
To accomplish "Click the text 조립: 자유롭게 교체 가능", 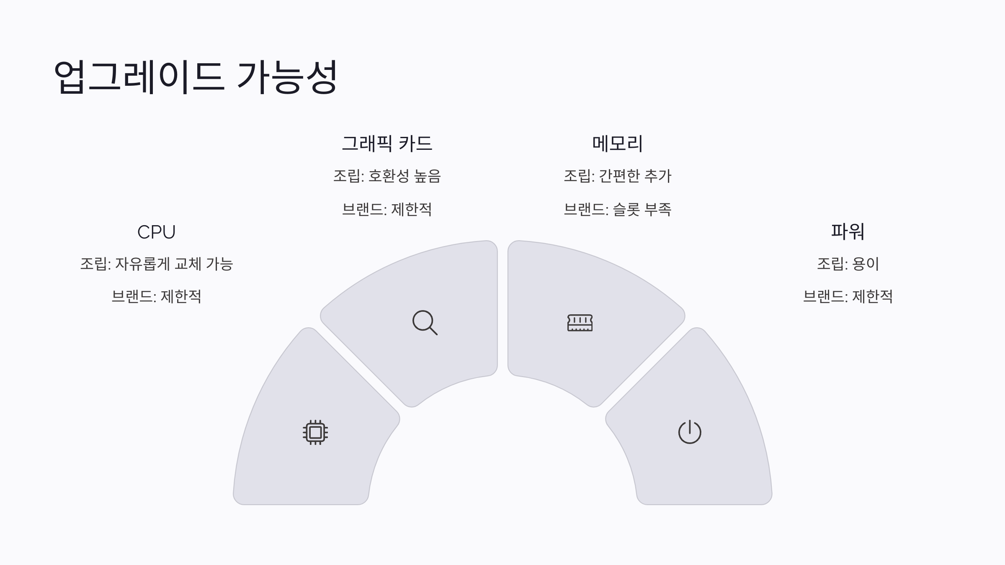I will pos(157,264).
